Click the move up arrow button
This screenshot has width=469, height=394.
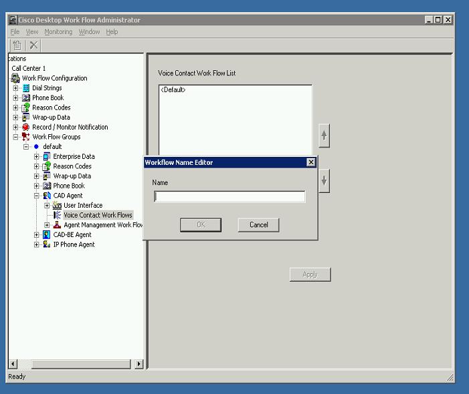324,136
